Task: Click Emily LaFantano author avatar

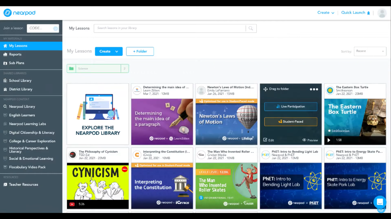Action: click(x=201, y=90)
